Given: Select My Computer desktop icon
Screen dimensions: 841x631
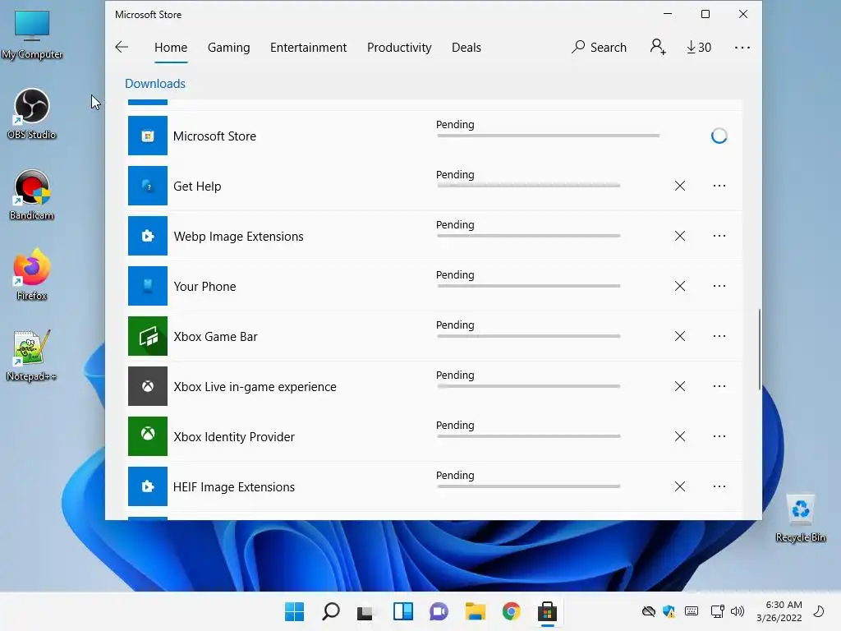Looking at the screenshot, I should click(32, 35).
